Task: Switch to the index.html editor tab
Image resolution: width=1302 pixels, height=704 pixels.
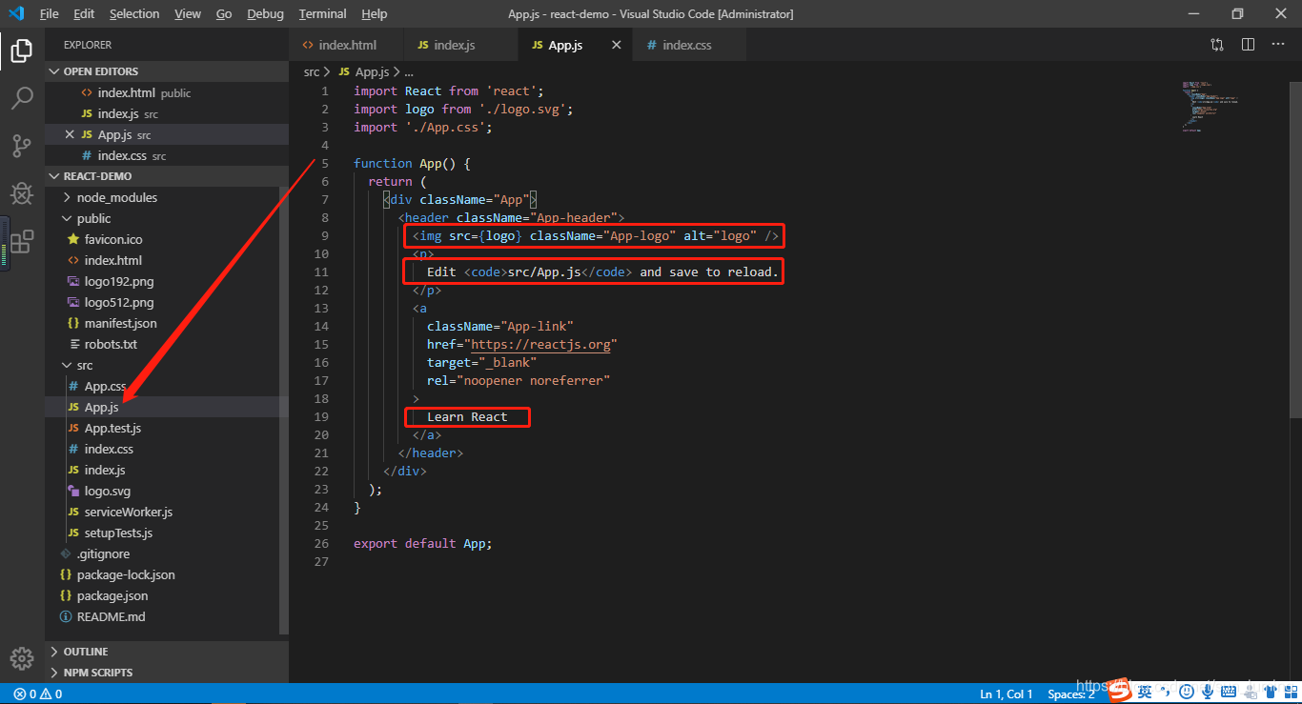Action: coord(347,45)
